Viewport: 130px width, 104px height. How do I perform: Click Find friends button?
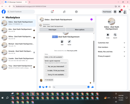107,12
